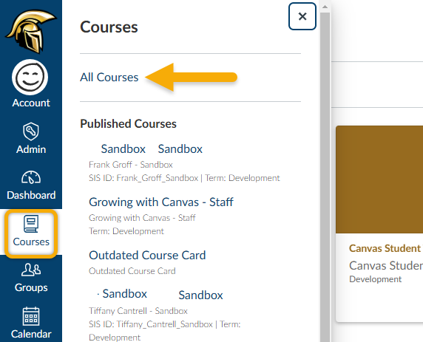Click the golden helmet school logo
423x342 pixels.
tap(31, 31)
